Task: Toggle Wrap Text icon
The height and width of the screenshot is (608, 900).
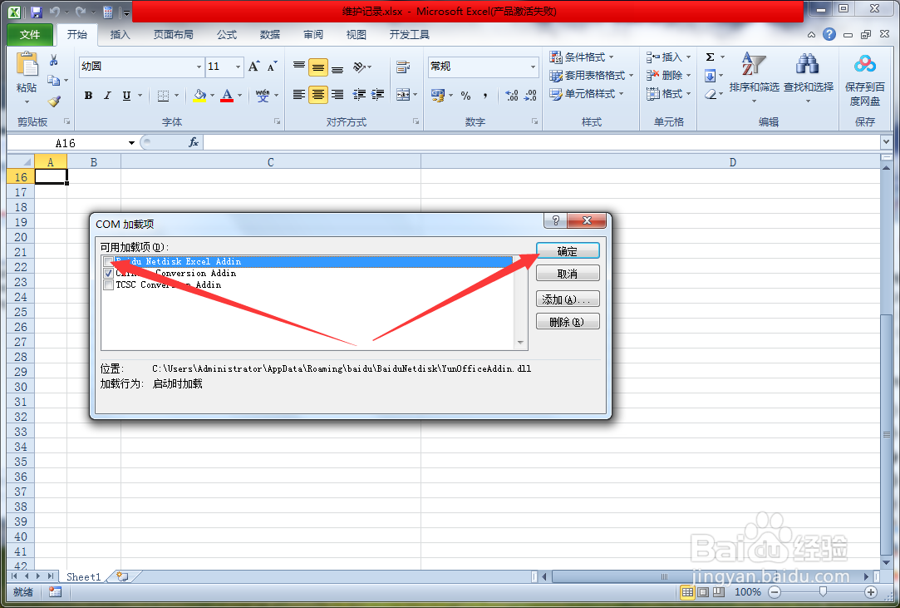Action: (x=403, y=67)
